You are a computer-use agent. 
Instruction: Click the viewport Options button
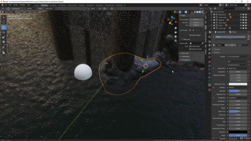202,9
